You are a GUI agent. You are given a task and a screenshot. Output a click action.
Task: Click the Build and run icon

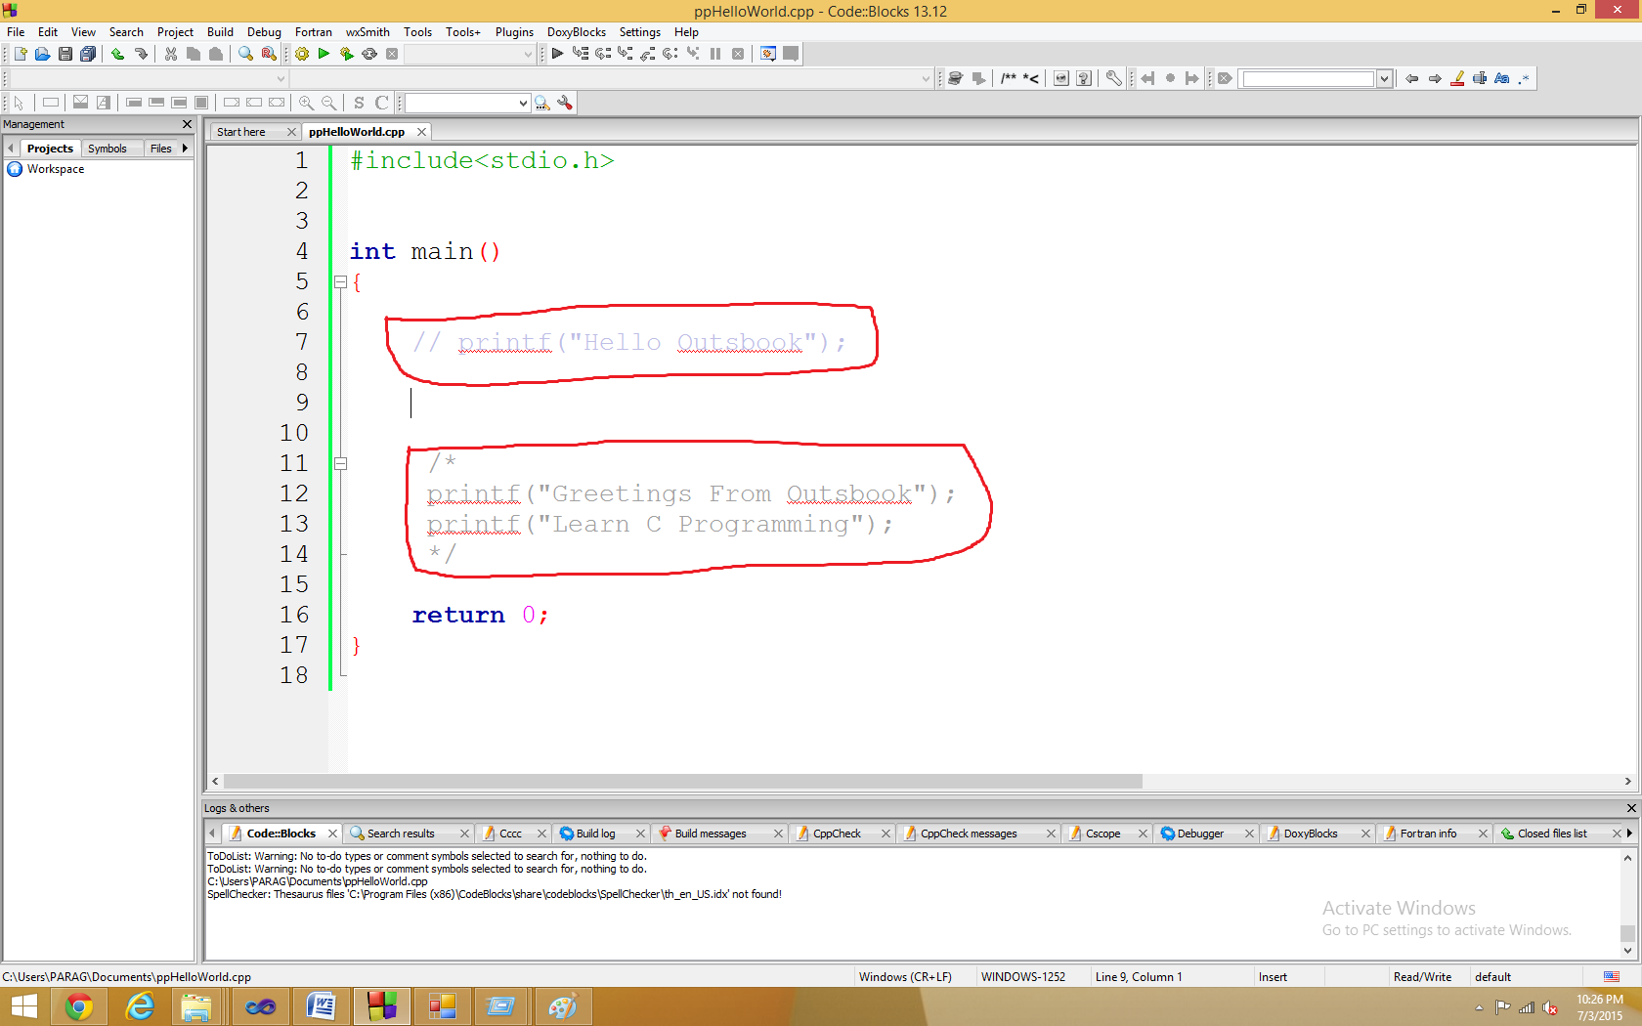[x=347, y=55]
